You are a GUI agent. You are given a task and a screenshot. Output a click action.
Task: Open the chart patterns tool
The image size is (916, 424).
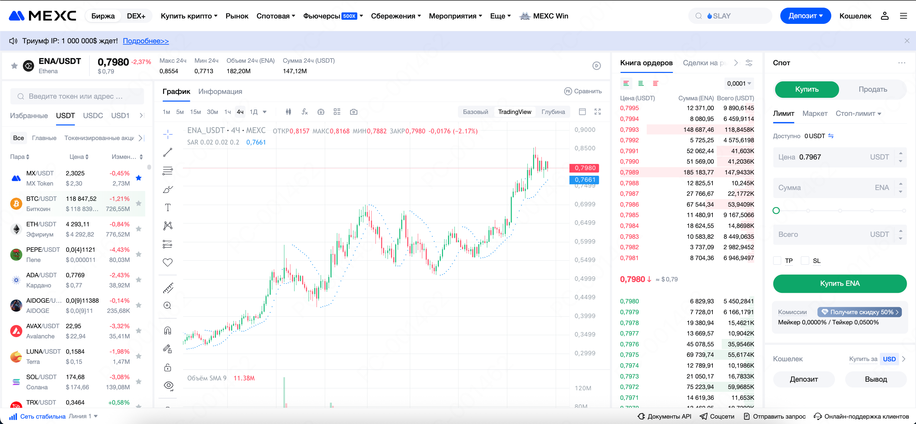[x=168, y=226]
